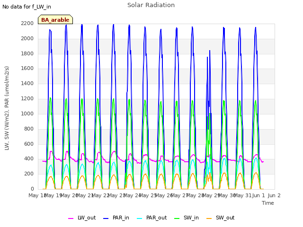The image size is (303, 227).
Task: Click the blue PAR_in legend swatch
Action: click(x=106, y=218)
